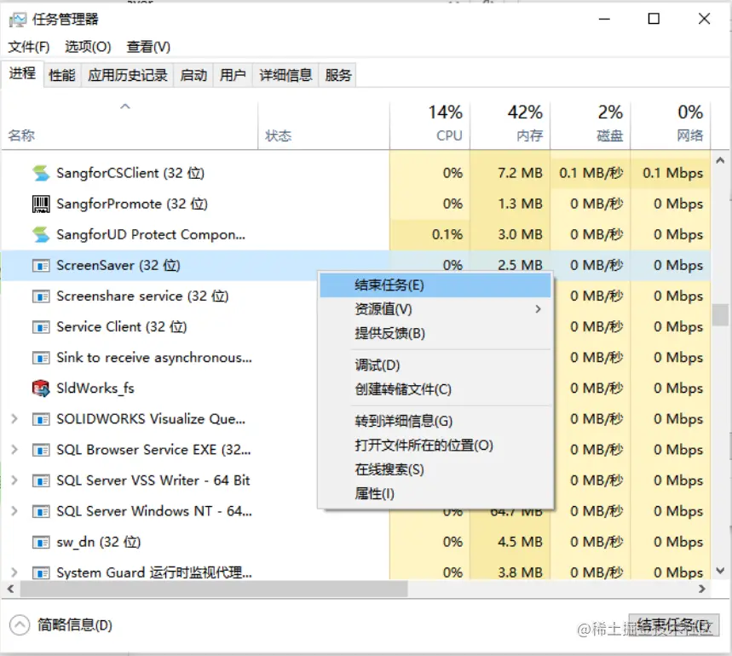Expand the SOLIDWORKS Visualize Queue process group
Screen dimensions: 732x656
pos(14,419)
